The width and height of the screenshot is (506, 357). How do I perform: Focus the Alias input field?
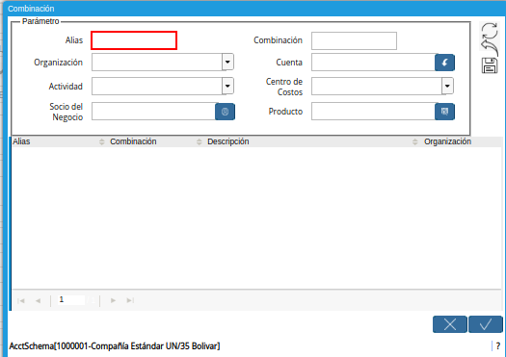pos(134,40)
